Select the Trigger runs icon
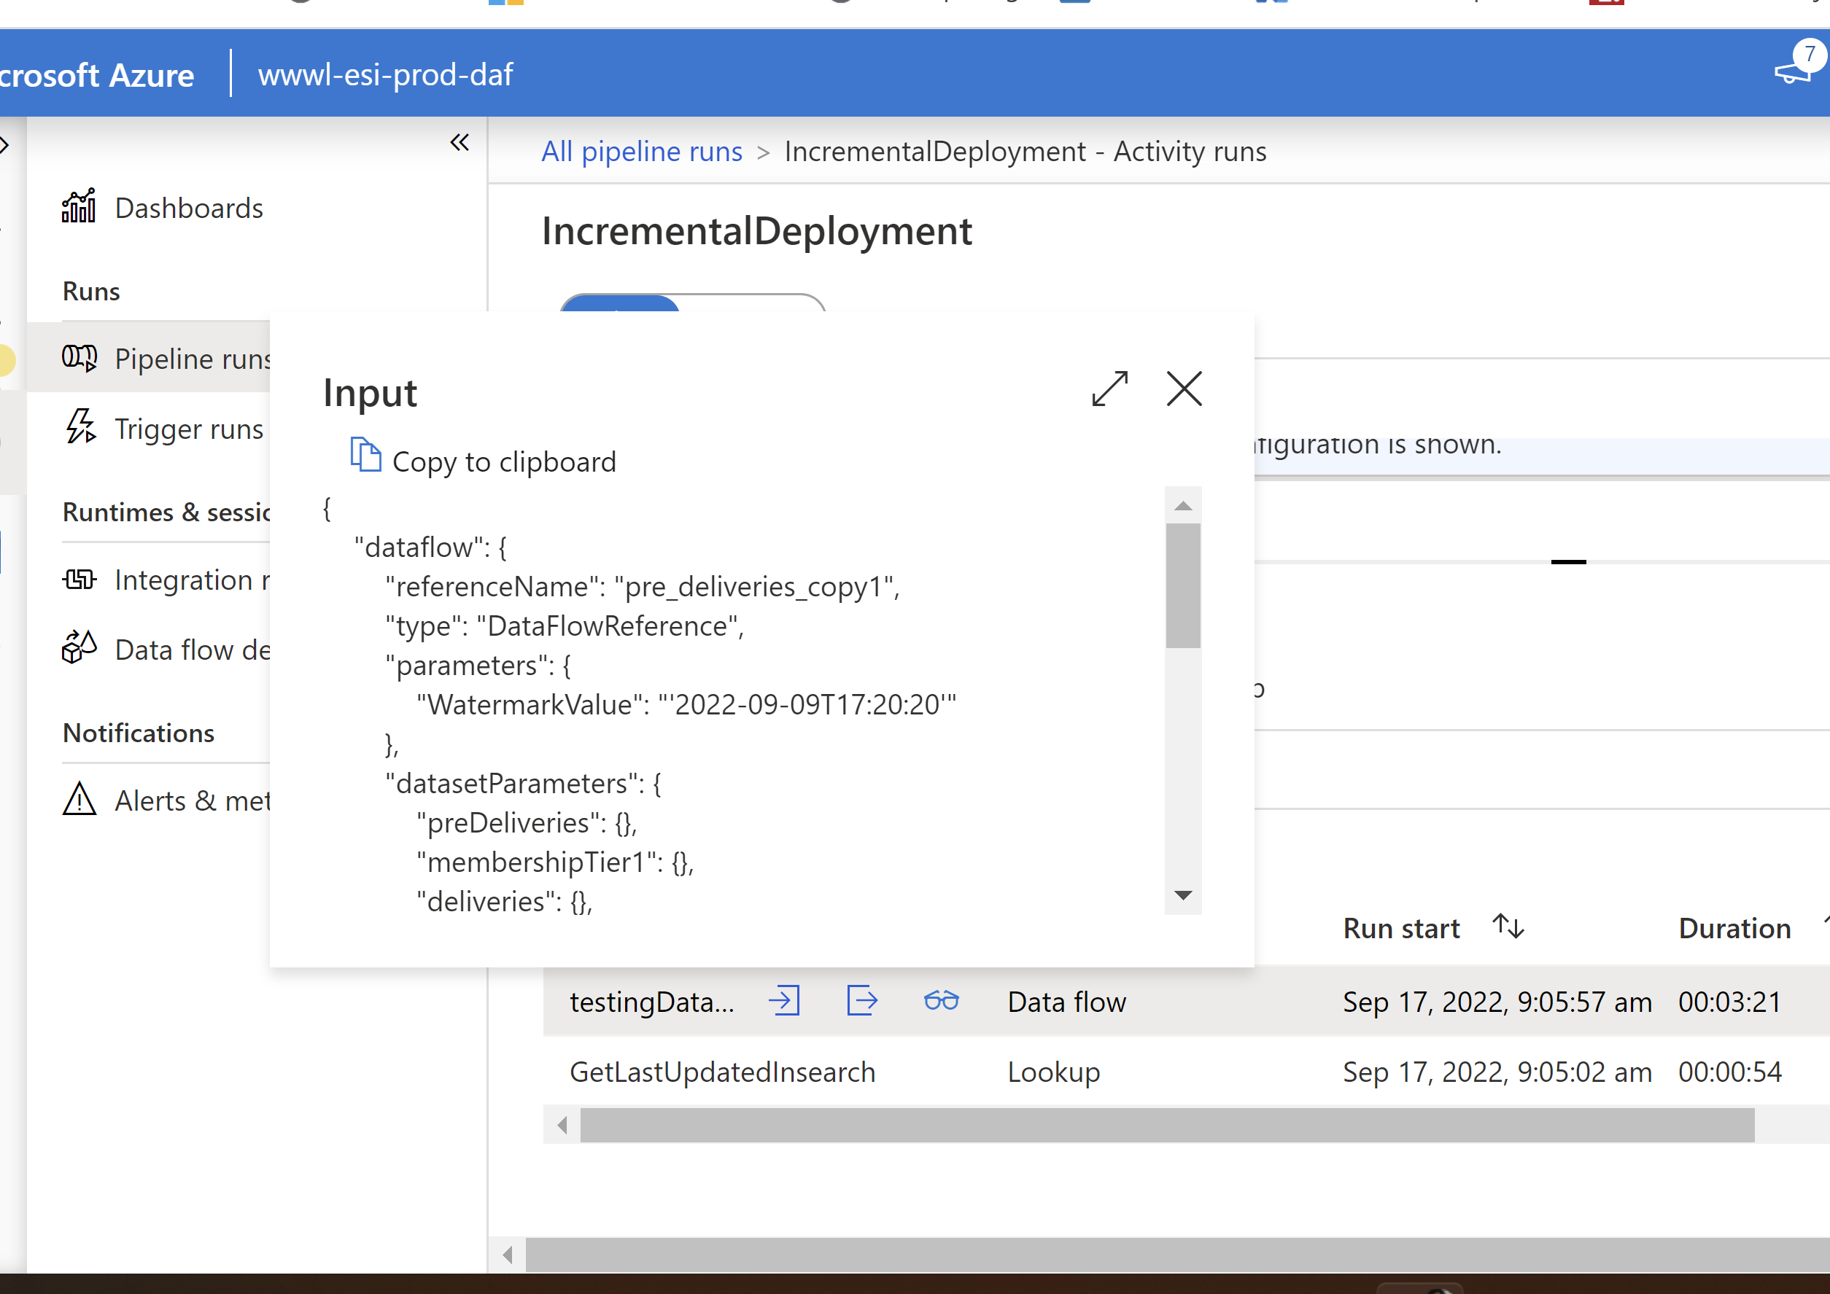This screenshot has width=1830, height=1294. click(x=80, y=428)
